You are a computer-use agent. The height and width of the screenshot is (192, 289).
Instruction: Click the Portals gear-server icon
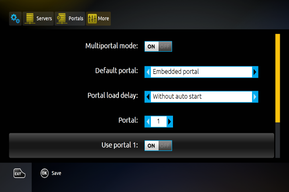61,18
